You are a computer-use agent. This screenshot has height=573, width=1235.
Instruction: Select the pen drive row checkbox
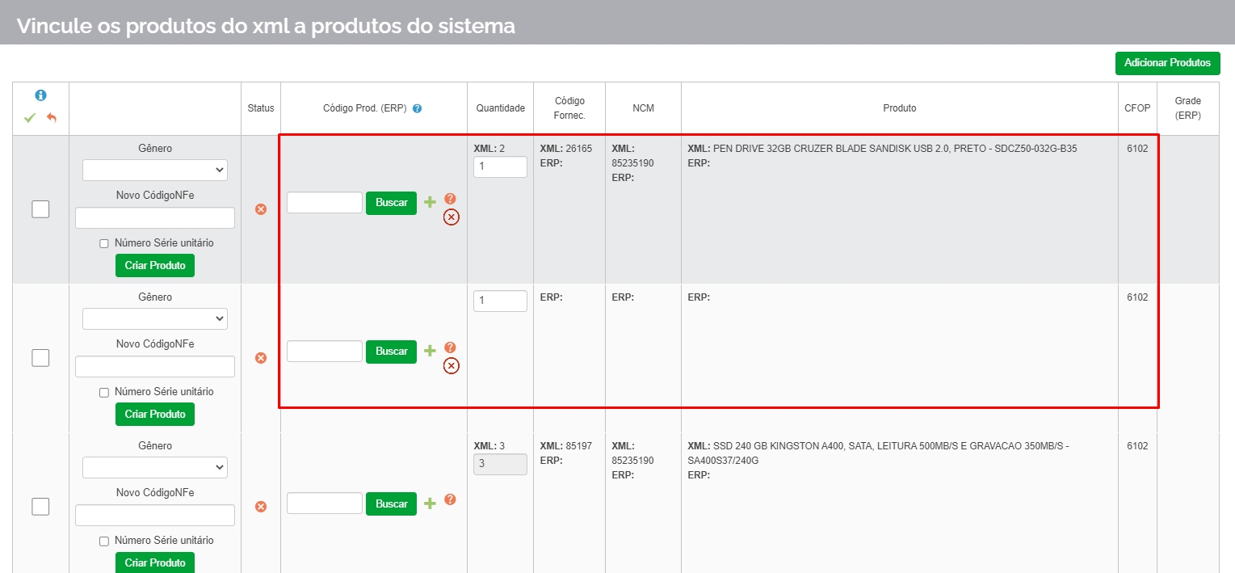click(x=40, y=209)
